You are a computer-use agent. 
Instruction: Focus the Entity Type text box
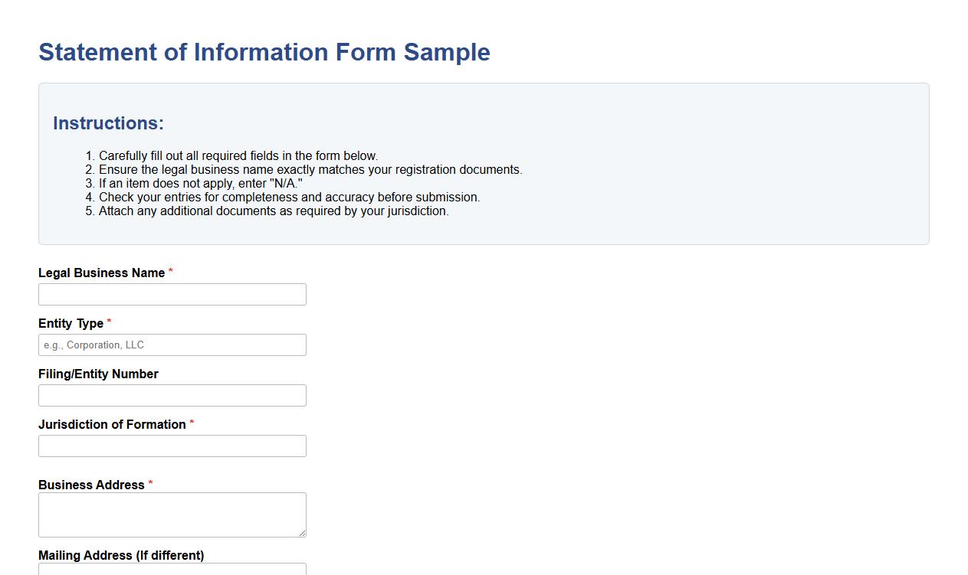(x=172, y=345)
